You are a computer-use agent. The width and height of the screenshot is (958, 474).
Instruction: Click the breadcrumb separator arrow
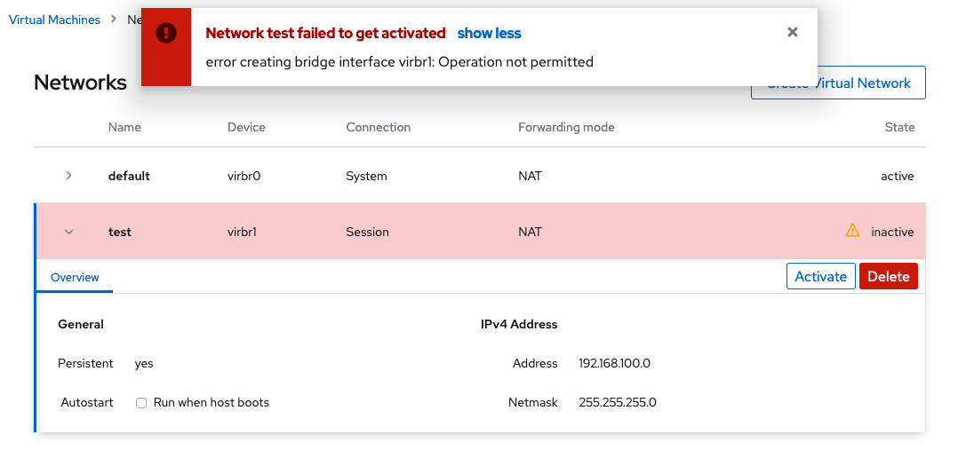pos(115,19)
